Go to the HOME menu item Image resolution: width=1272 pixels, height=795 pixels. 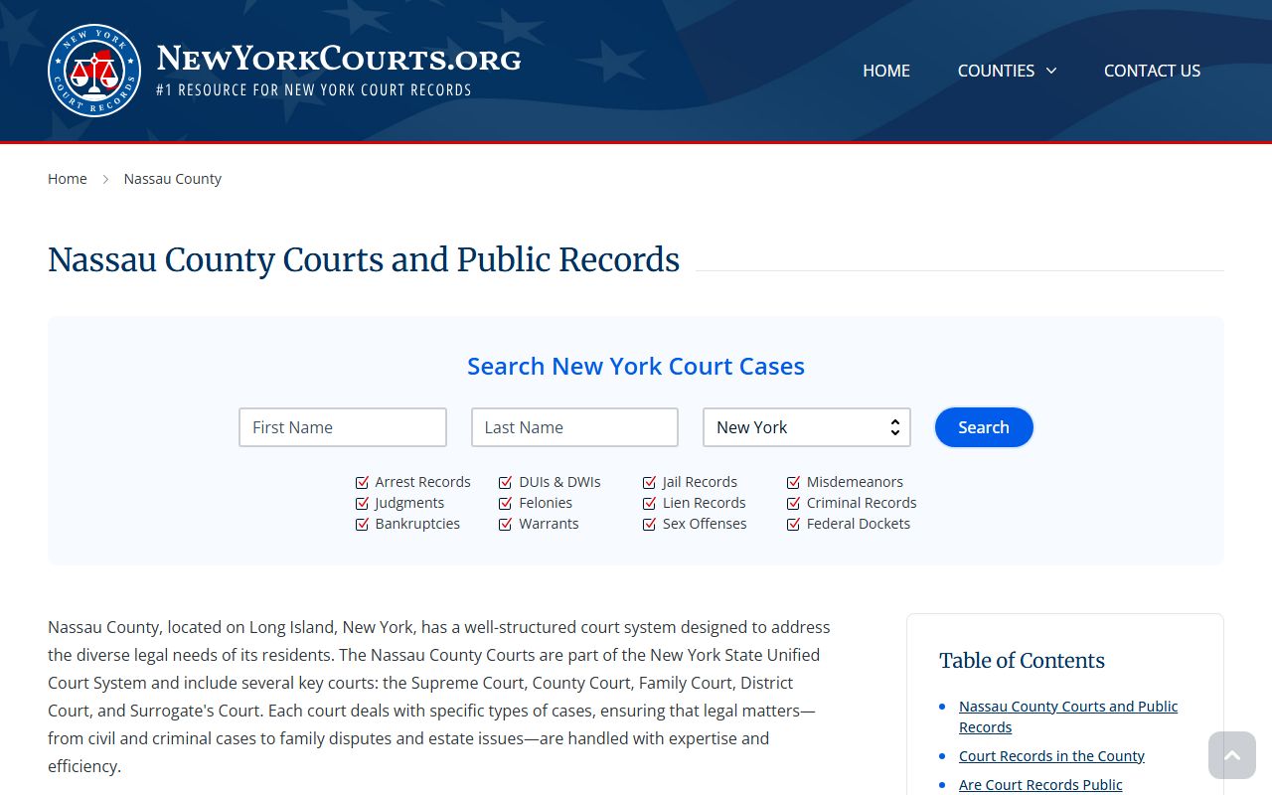coord(886,71)
